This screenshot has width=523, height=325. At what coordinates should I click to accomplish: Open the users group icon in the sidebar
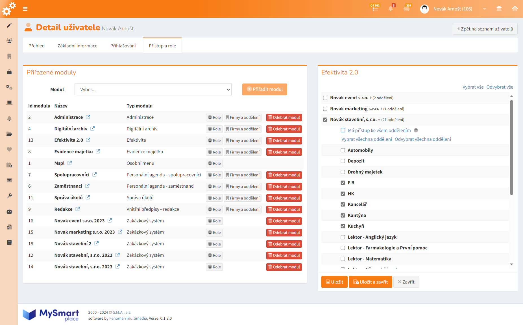pyautogui.click(x=9, y=41)
